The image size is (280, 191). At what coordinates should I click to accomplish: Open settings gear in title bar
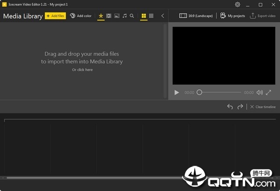(x=238, y=5)
